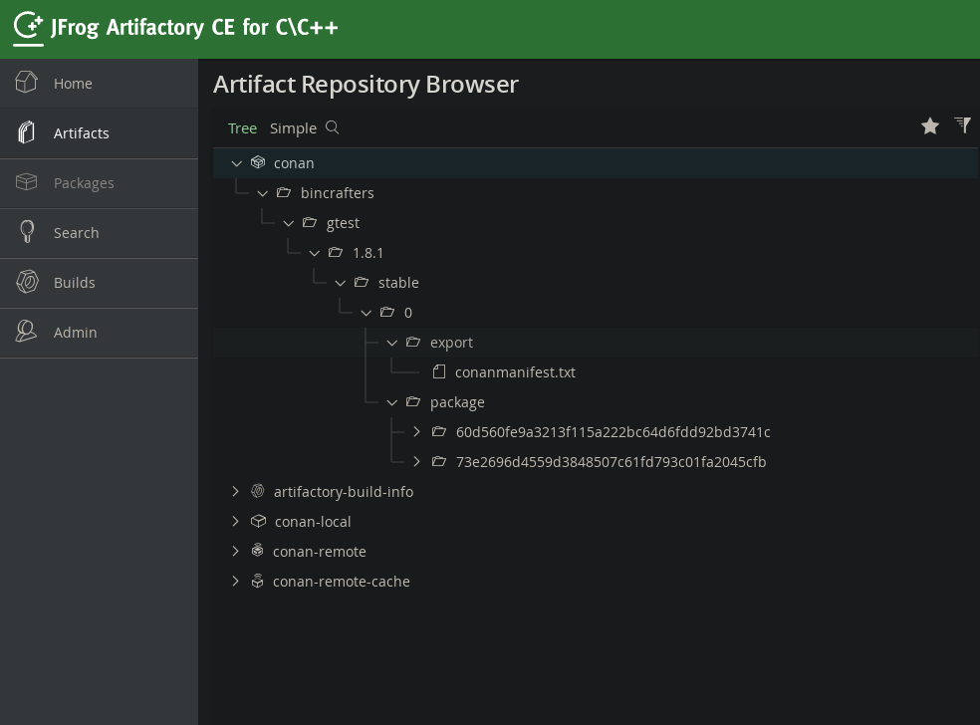Viewport: 980px width, 725px height.
Task: Open the Packages sidebar icon
Action: [26, 182]
